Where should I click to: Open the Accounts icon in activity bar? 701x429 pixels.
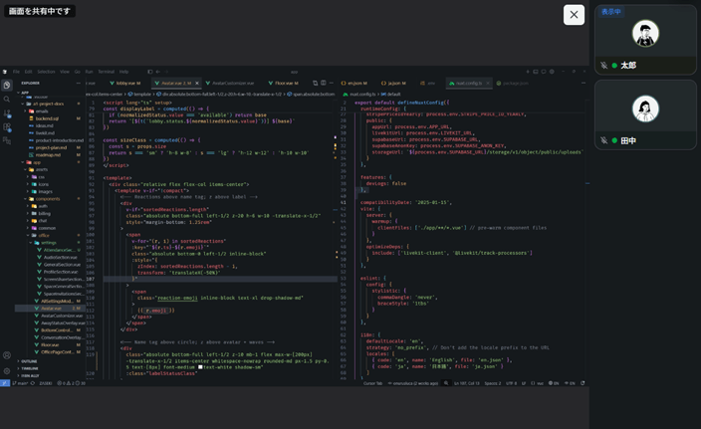coord(7,355)
